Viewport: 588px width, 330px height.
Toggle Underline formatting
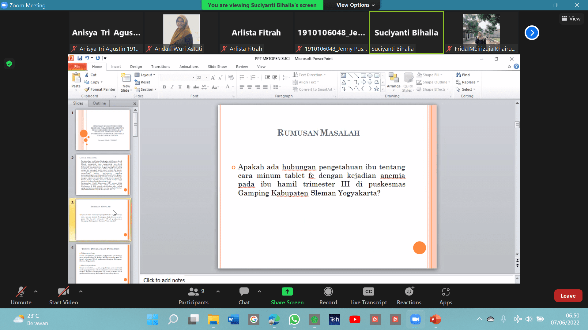pyautogui.click(x=180, y=87)
